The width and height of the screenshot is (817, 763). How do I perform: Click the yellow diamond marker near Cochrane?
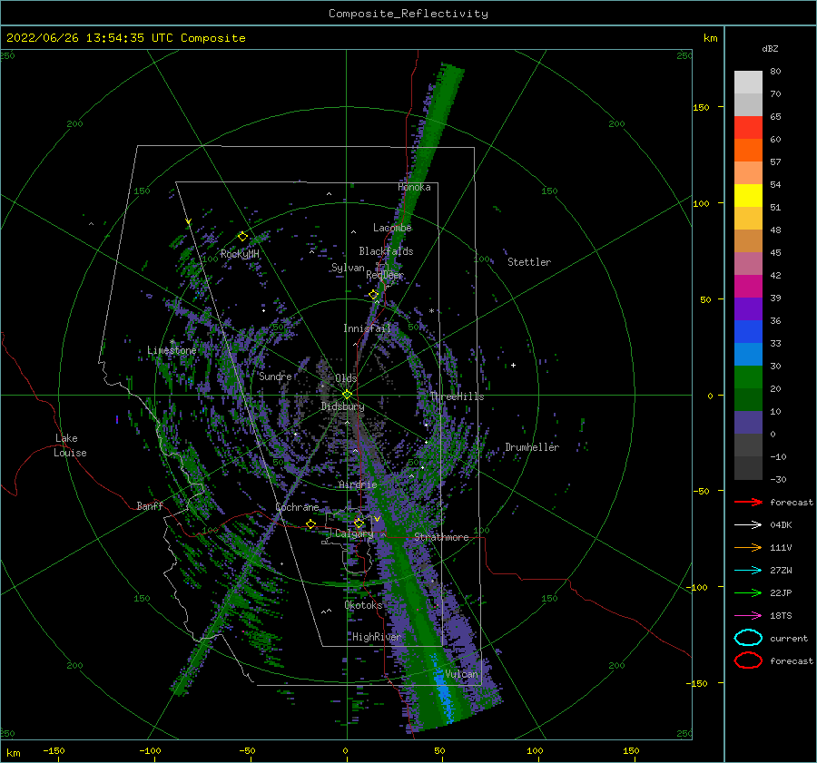310,523
